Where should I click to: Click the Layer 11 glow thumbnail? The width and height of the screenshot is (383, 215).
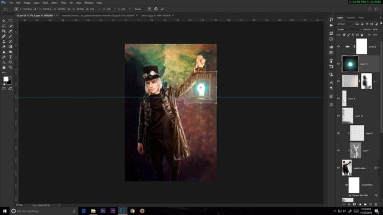(350, 64)
